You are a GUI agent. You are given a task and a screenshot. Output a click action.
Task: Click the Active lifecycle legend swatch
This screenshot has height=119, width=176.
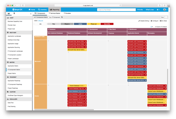[x=80, y=24]
